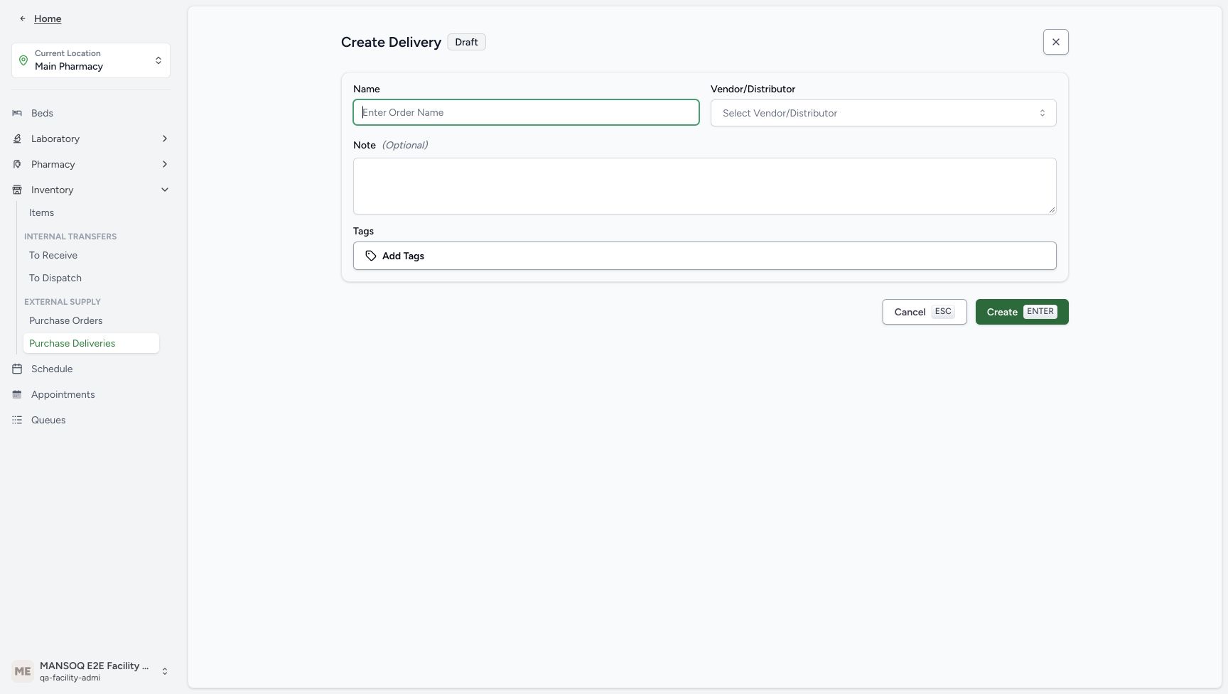Screen dimensions: 1228x694
Task: Click the EXTERNAL SUPPLY section heading
Action: pos(63,302)
